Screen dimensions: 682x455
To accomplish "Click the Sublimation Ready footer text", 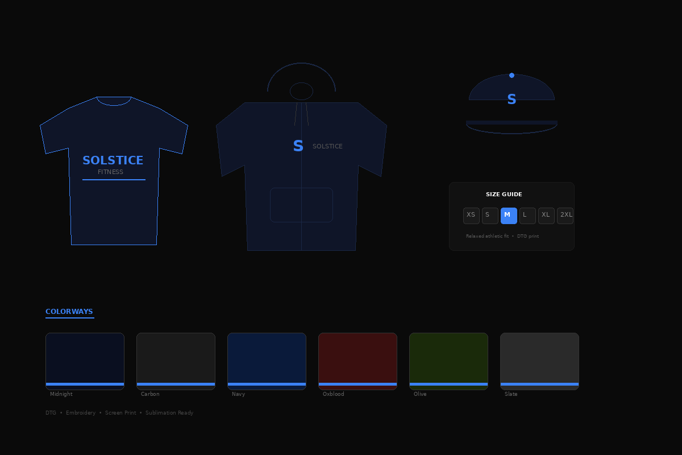I will [x=169, y=413].
